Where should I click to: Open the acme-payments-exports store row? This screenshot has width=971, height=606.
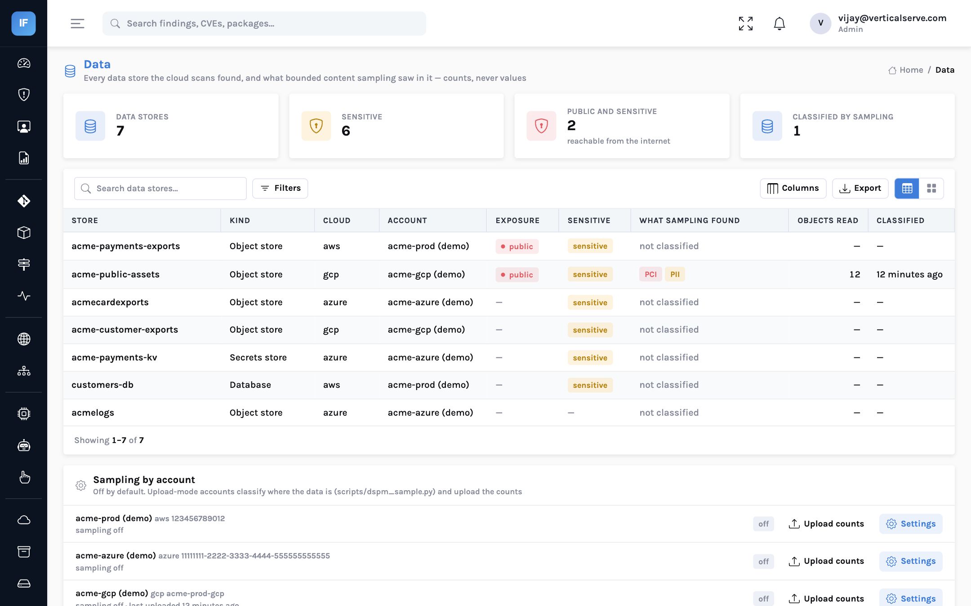[x=509, y=246]
